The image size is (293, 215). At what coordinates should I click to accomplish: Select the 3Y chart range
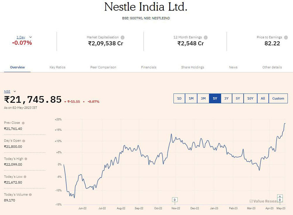[226, 98]
